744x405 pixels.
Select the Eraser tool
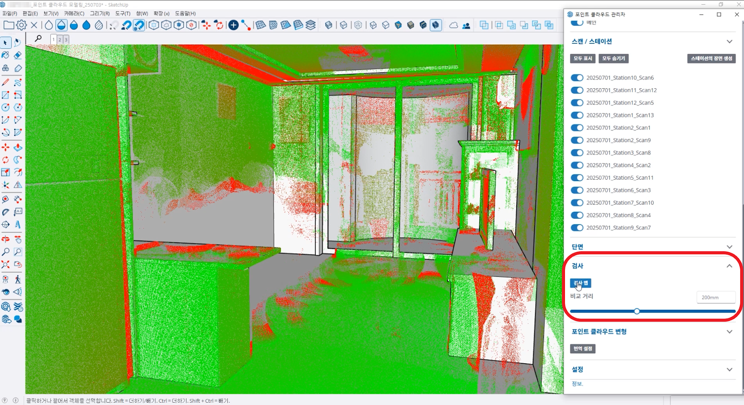18,55
